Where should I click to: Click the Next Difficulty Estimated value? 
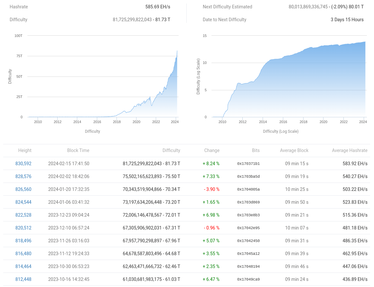[x=326, y=7]
